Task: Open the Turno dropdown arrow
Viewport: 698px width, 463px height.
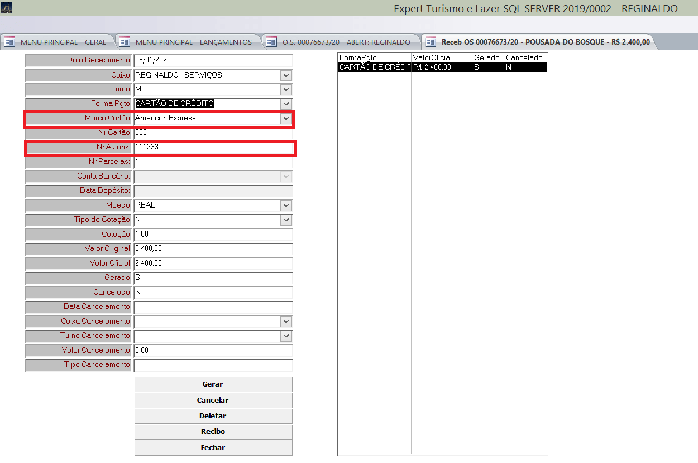Action: (286, 90)
